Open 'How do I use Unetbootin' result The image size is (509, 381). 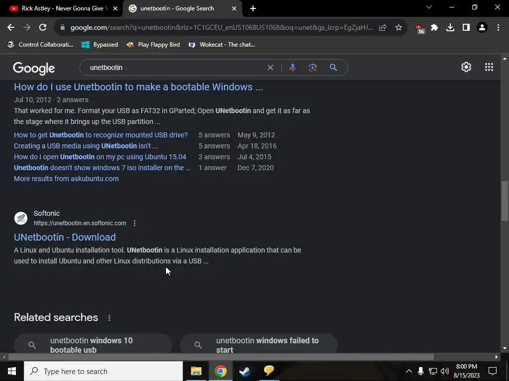tap(138, 87)
